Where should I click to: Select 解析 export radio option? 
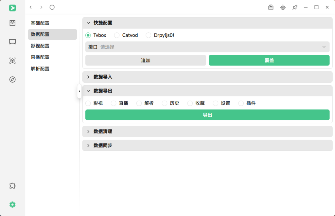[x=139, y=103]
